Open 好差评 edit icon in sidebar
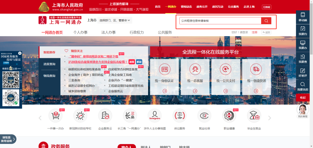Image resolution: width=313 pixels, height=148 pixels. click(x=303, y=70)
